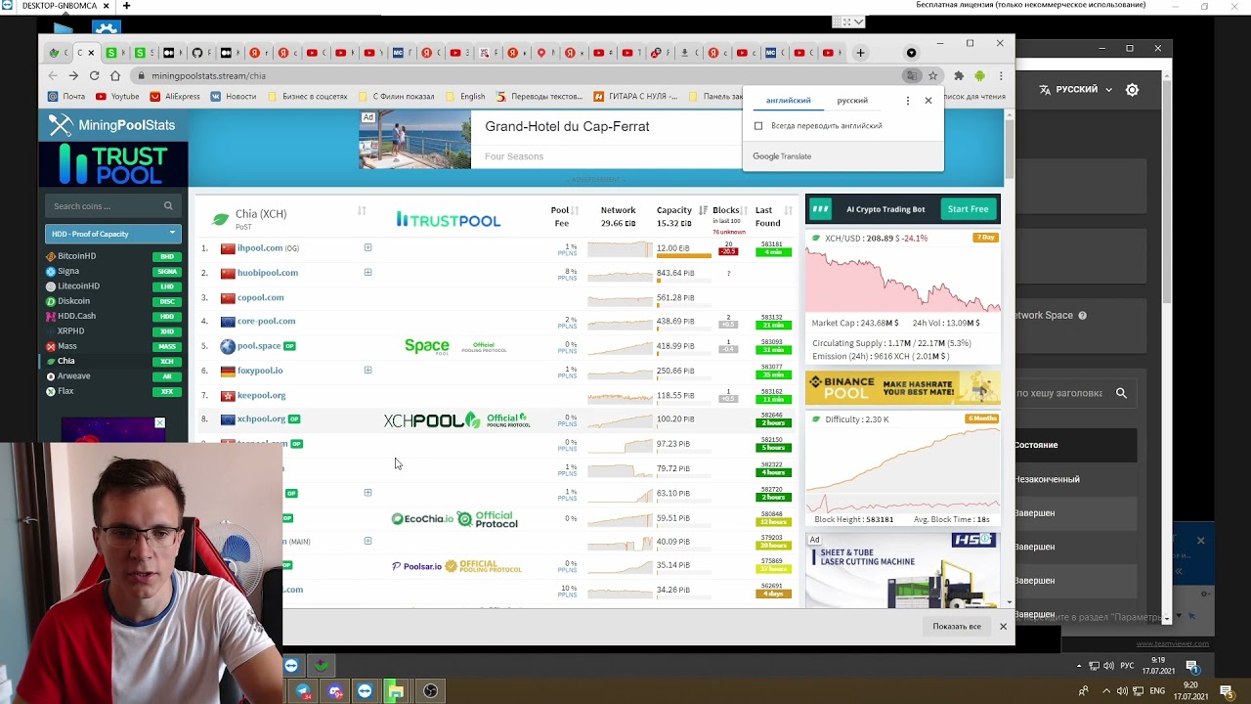Open the ihpool.com pool link
This screenshot has height=704, width=1251.
259,248
